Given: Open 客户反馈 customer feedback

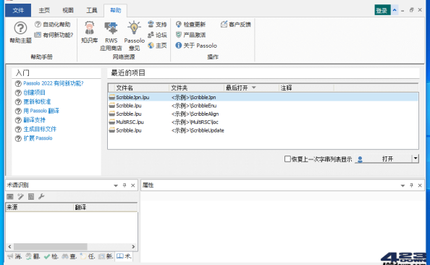Looking at the screenshot, I should [236, 25].
